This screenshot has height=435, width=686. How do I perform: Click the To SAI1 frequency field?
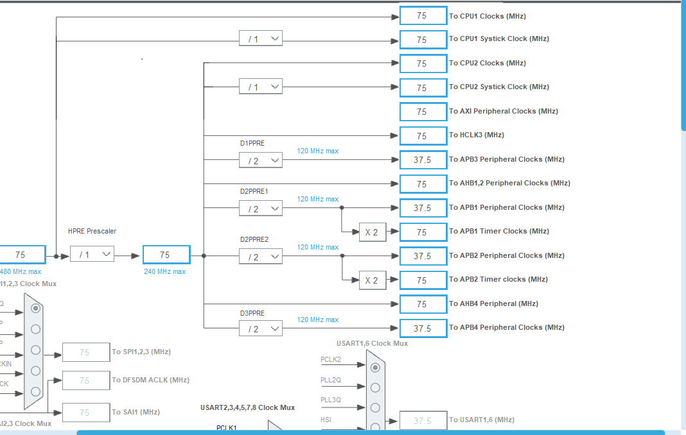[x=85, y=412]
